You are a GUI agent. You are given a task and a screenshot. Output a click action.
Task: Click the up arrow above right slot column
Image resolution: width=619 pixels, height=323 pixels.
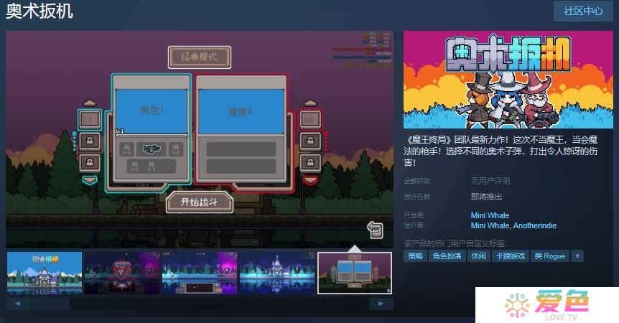[x=310, y=103]
